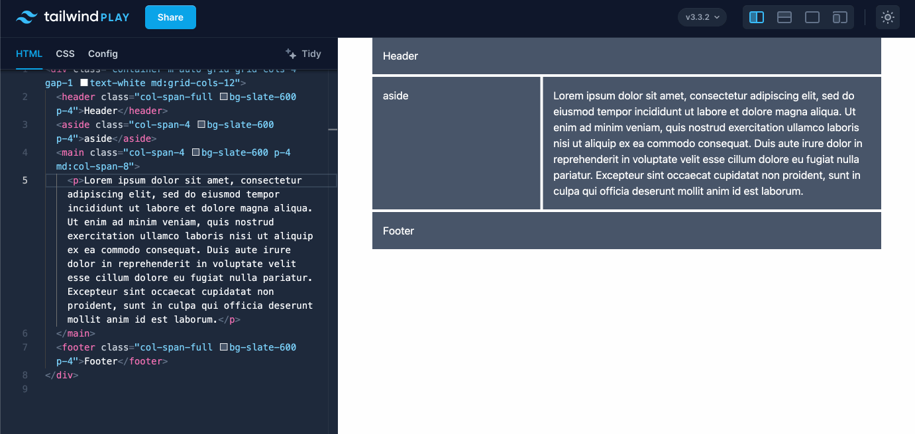Open the v3.3.2 version dropdown

[x=702, y=17]
